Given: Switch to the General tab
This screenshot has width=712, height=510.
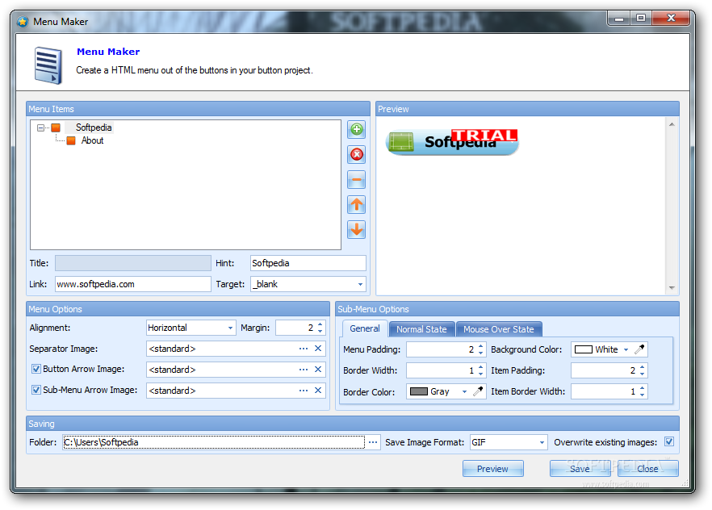Looking at the screenshot, I should (x=365, y=329).
